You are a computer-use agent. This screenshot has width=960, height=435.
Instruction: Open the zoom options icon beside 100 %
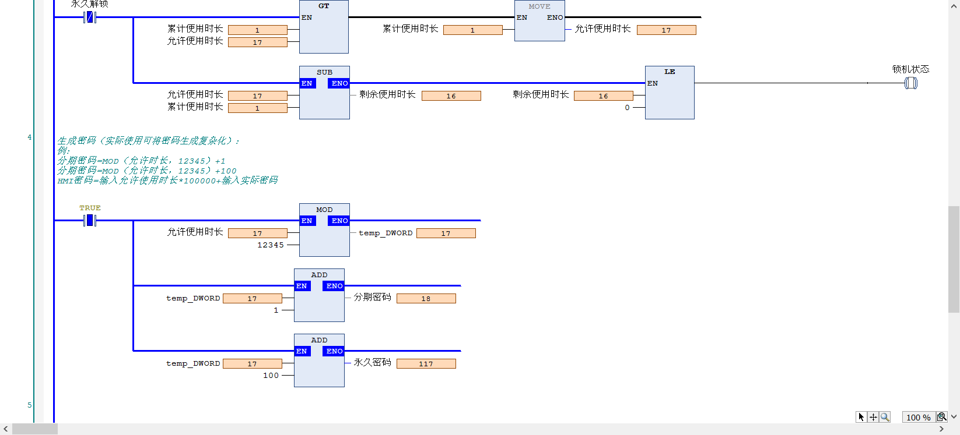941,417
